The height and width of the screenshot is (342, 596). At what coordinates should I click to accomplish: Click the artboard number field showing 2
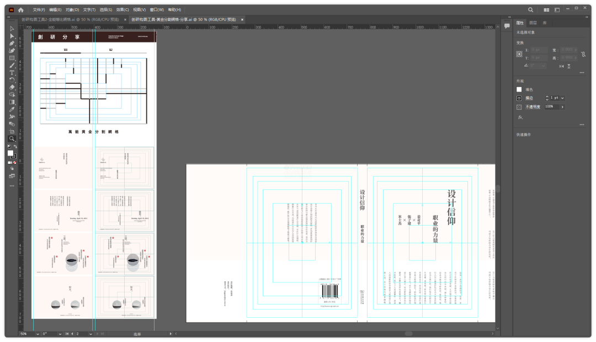[77, 334]
